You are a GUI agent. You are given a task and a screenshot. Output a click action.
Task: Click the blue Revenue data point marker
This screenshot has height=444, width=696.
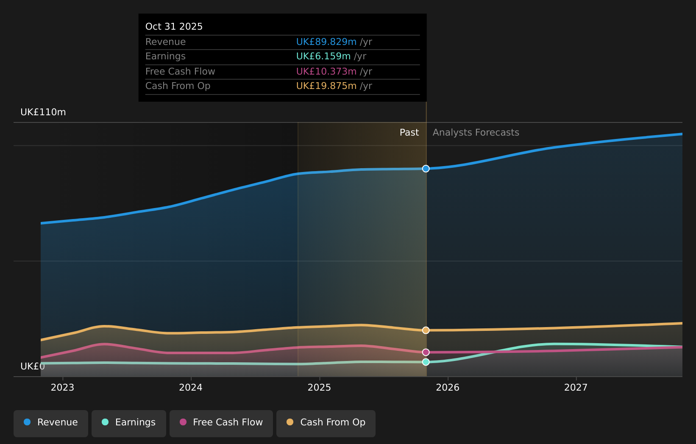[x=426, y=169]
